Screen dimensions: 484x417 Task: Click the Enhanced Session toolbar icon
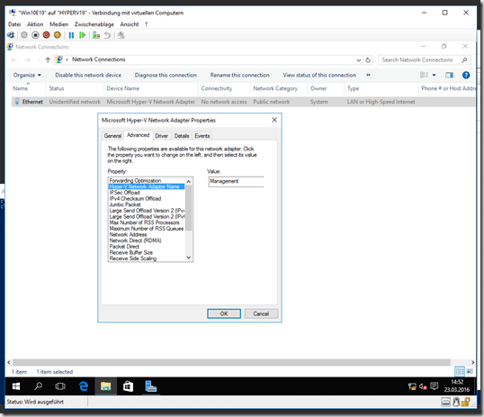(x=121, y=35)
